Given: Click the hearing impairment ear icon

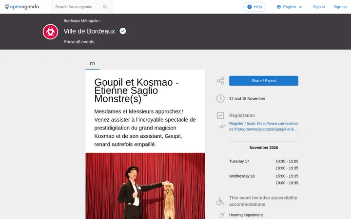Looking at the screenshot, I should coord(222,215).
